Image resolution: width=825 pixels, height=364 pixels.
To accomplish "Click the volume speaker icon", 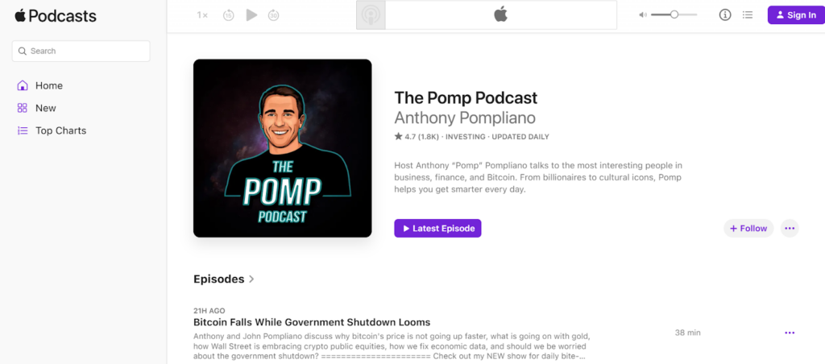I will click(x=642, y=14).
